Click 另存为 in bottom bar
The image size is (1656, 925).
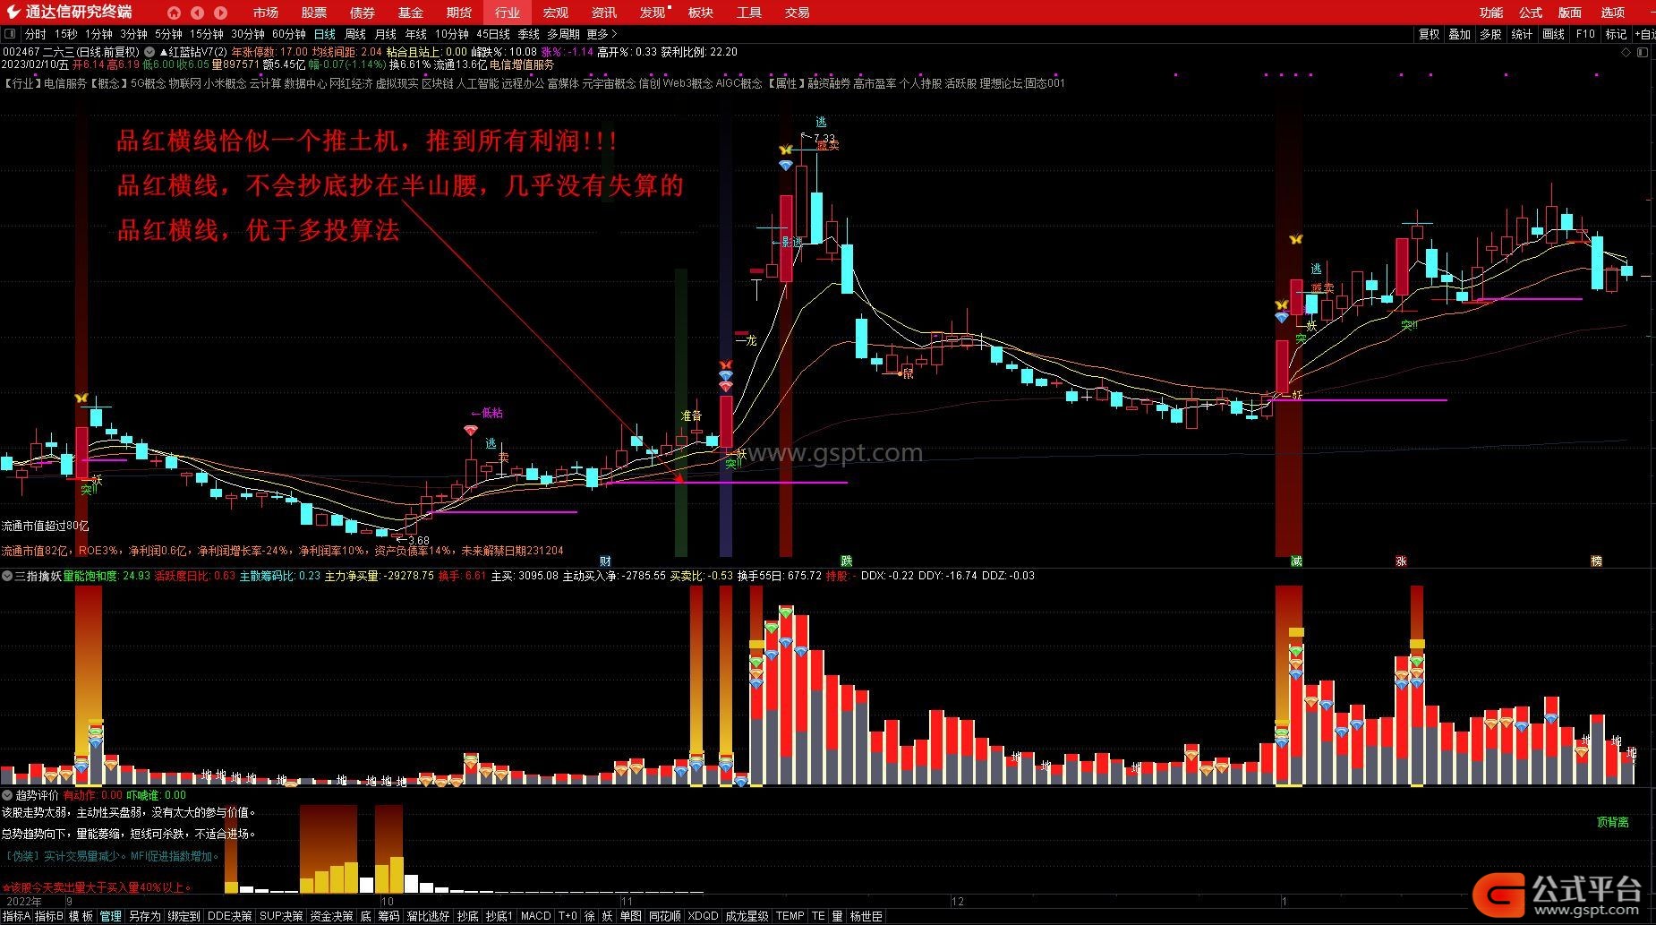pyautogui.click(x=144, y=916)
